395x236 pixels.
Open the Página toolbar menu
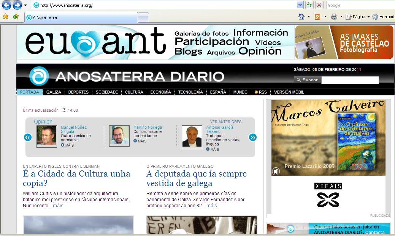pyautogui.click(x=358, y=17)
